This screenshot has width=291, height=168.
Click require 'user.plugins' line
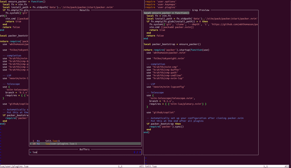tap(160, 7)
